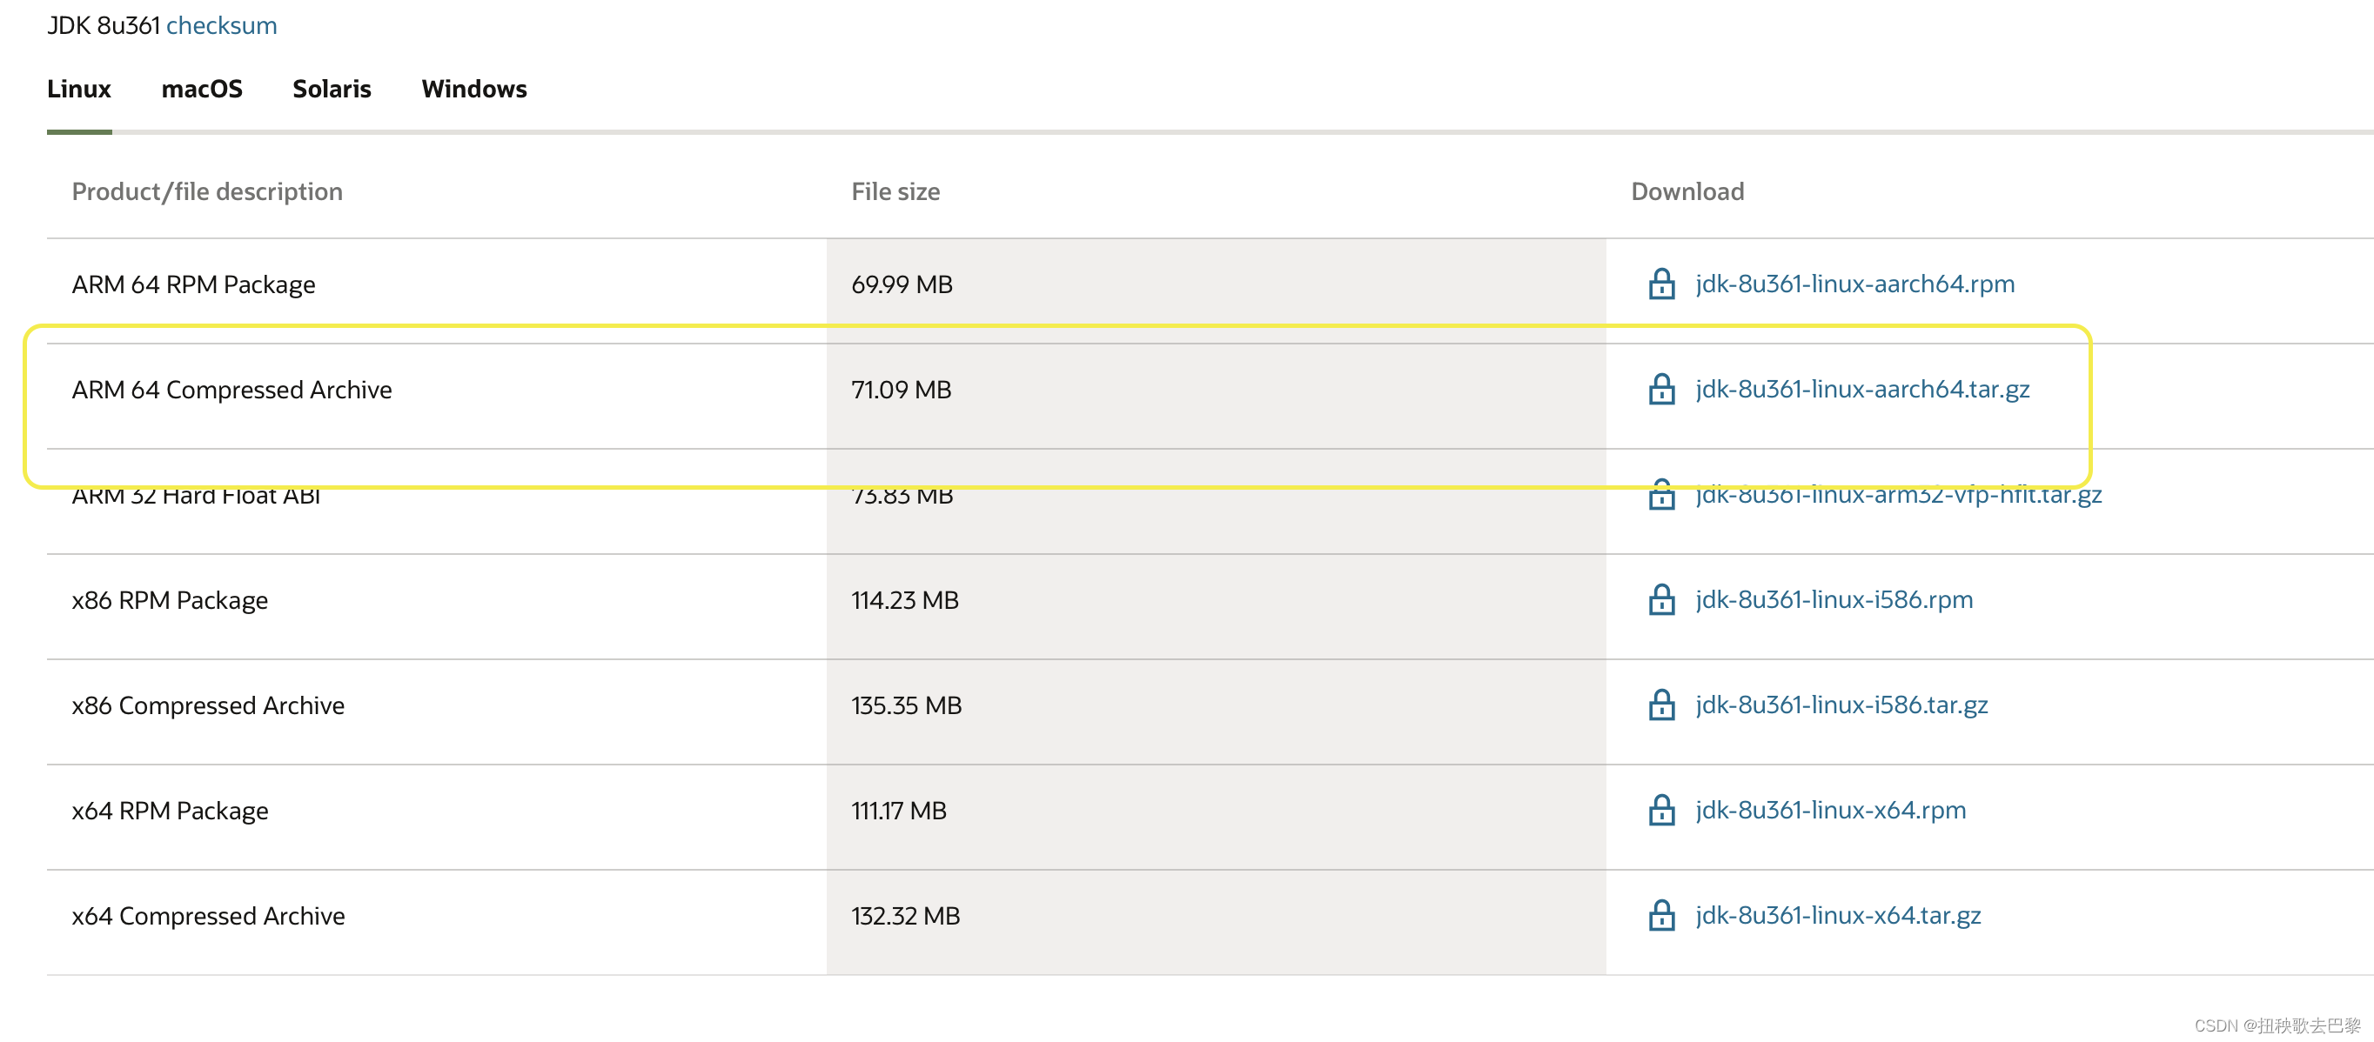Viewport: 2374px width, 1042px height.
Task: Click lock icon beside jdk-8u361-linux-i586.tar.gz
Action: coord(1660,705)
